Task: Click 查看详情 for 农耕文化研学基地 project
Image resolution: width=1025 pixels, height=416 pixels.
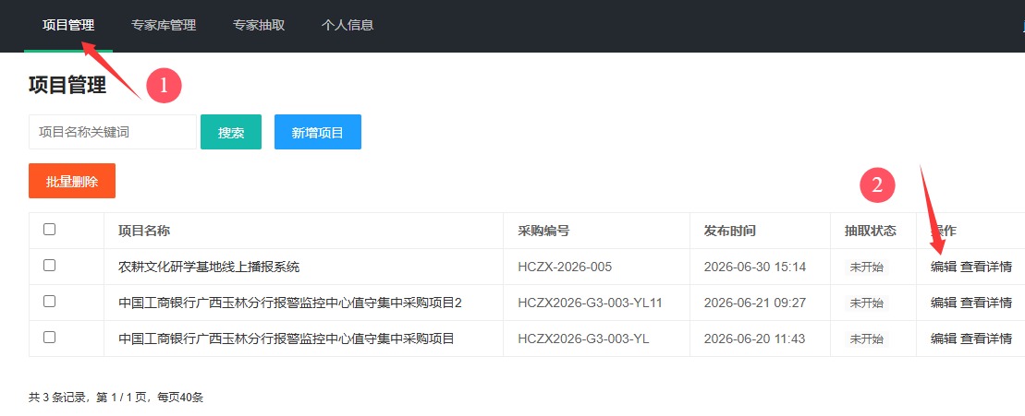Action: 986,267
